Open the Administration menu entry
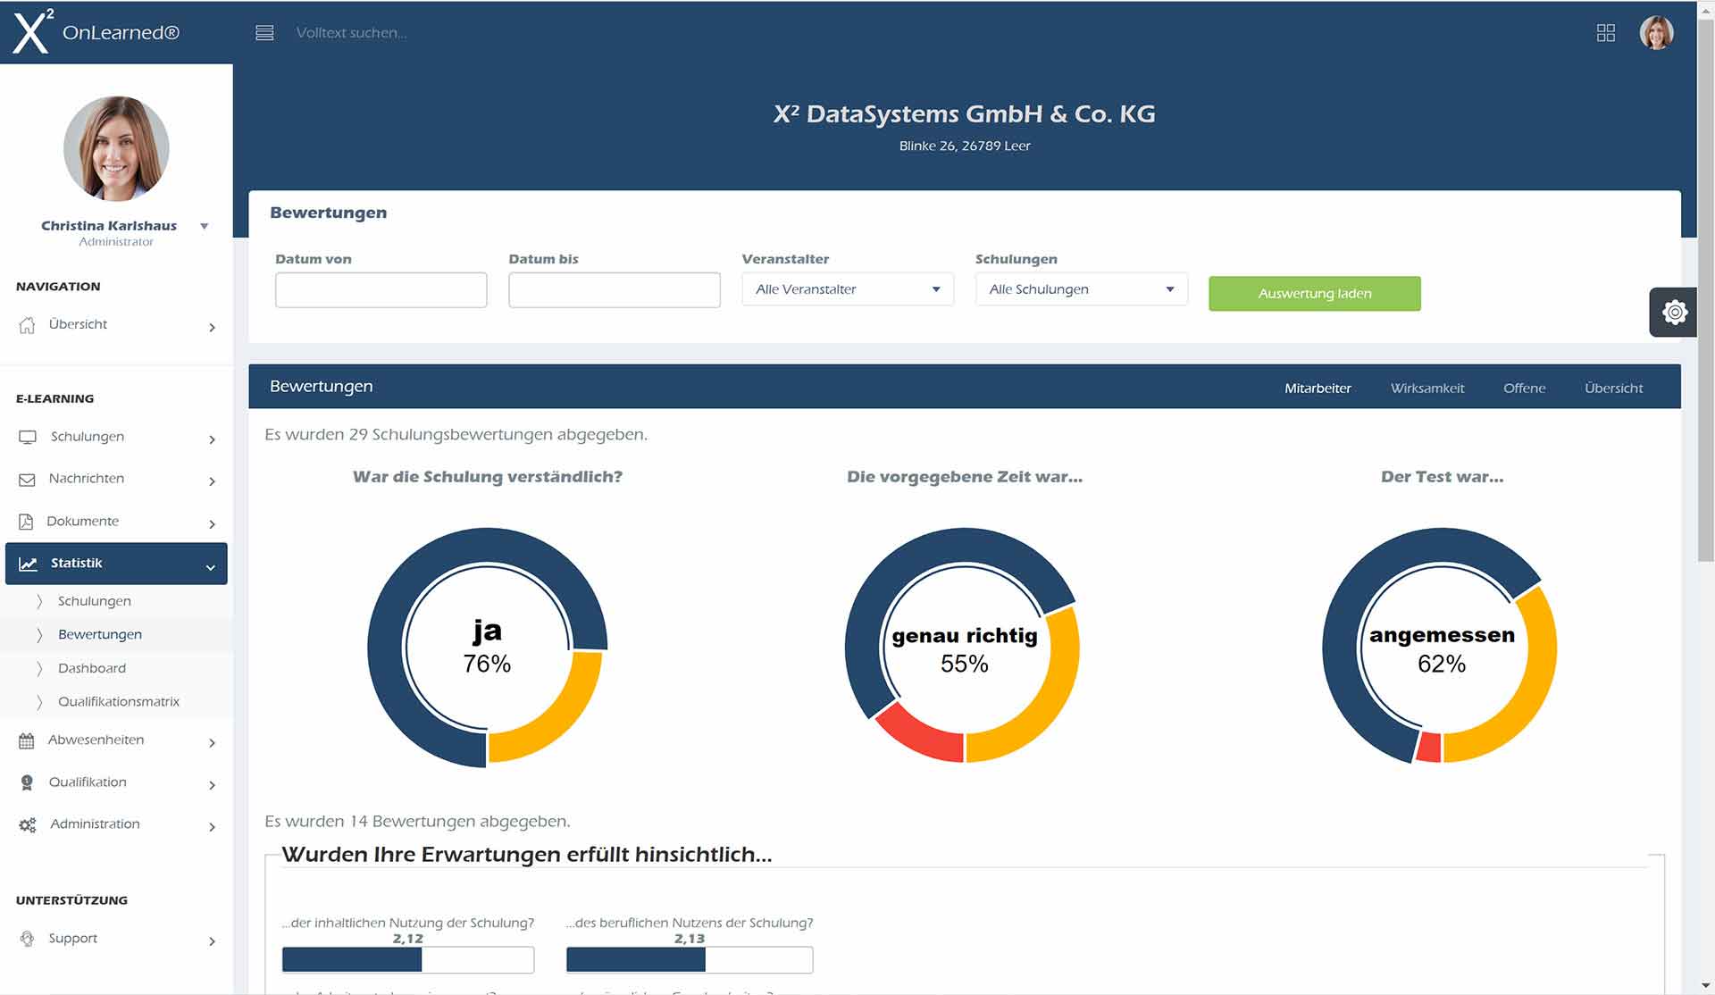Viewport: 1715px width, 995px height. pos(95,824)
